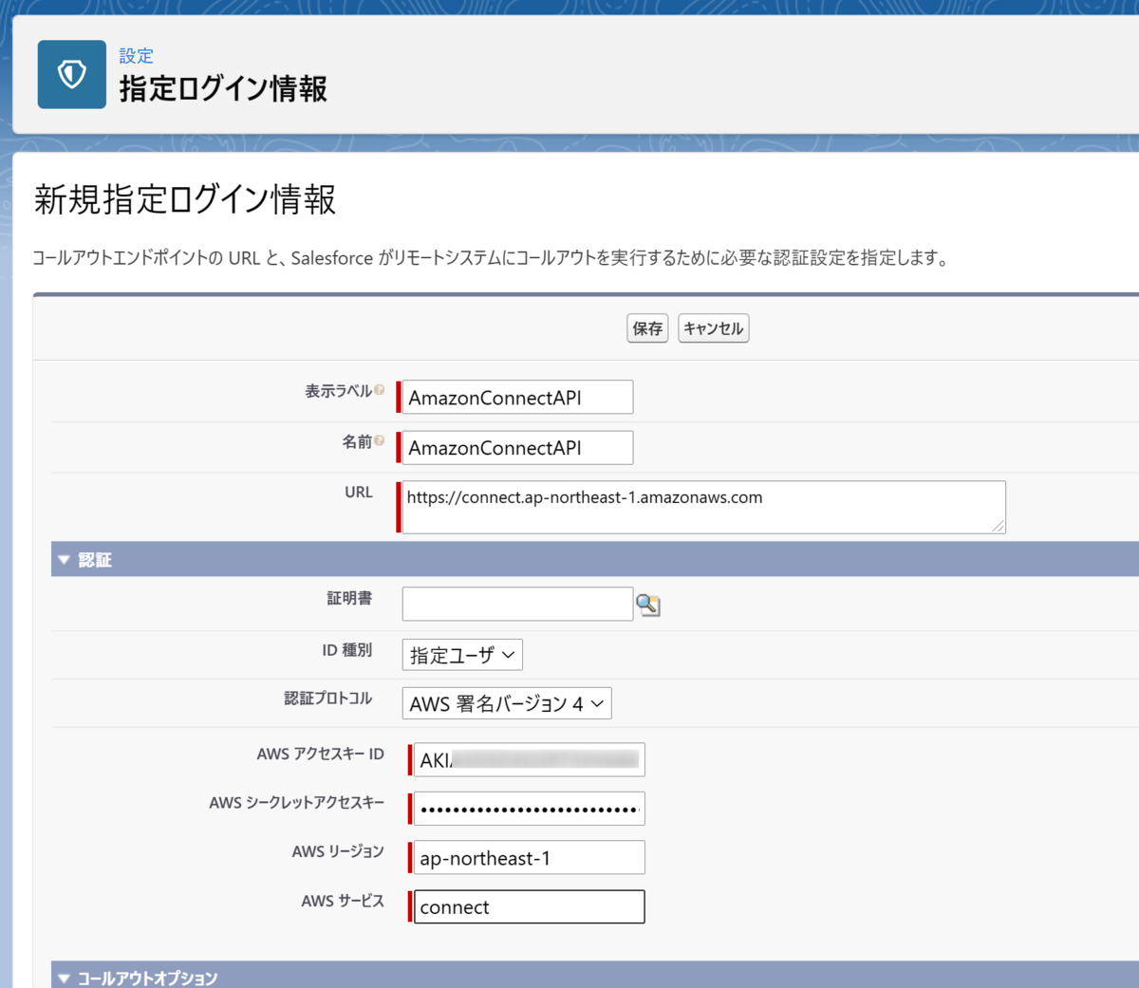This screenshot has height=988, width=1139.
Task: Click the ID 種別 label
Action: pyautogui.click(x=346, y=650)
